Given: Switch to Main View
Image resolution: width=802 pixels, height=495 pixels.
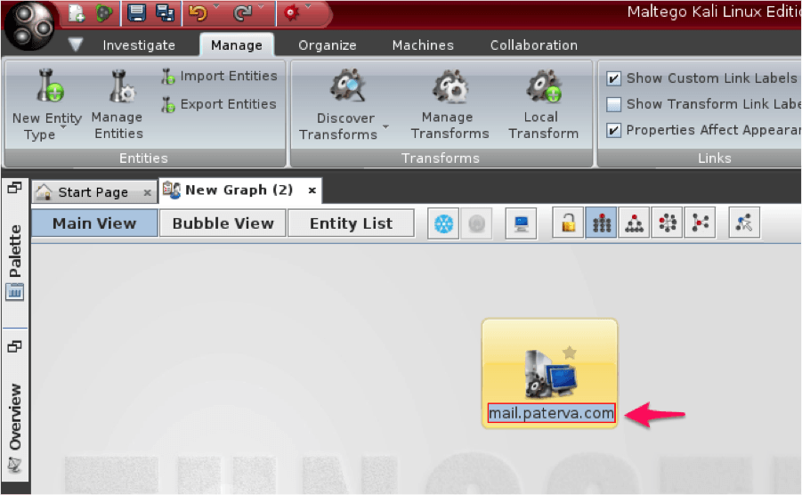Looking at the screenshot, I should 94,223.
